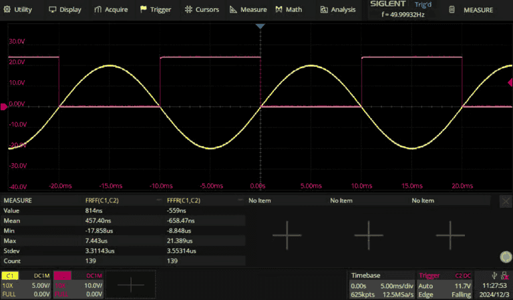
Task: Click the FFFR Max 21.389us cell
Action: 180,241
